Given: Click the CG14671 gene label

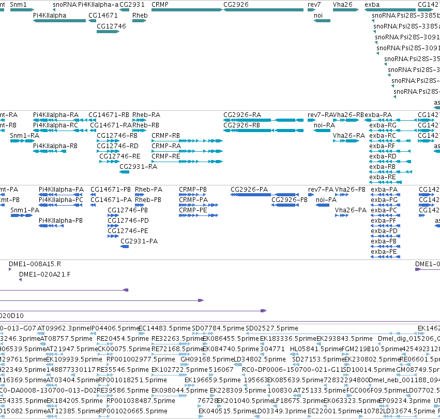Looking at the screenshot, I should [103, 15].
